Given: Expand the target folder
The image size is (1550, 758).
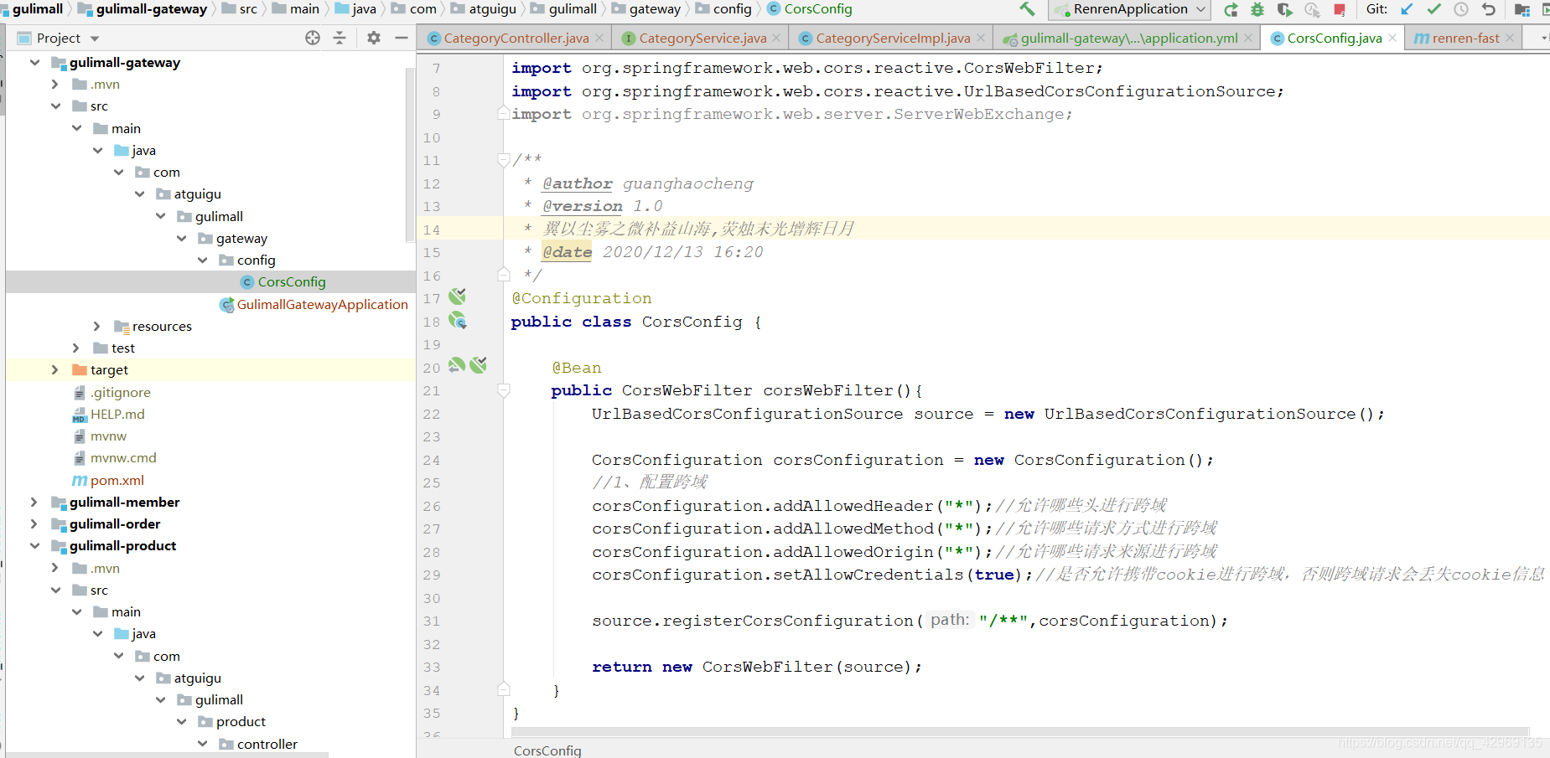Looking at the screenshot, I should click(x=55, y=369).
